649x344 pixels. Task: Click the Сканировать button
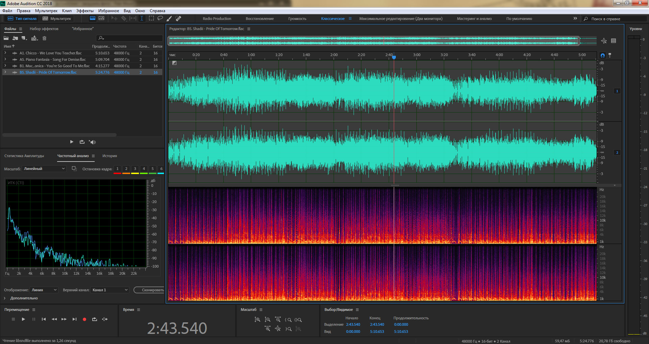(149, 290)
